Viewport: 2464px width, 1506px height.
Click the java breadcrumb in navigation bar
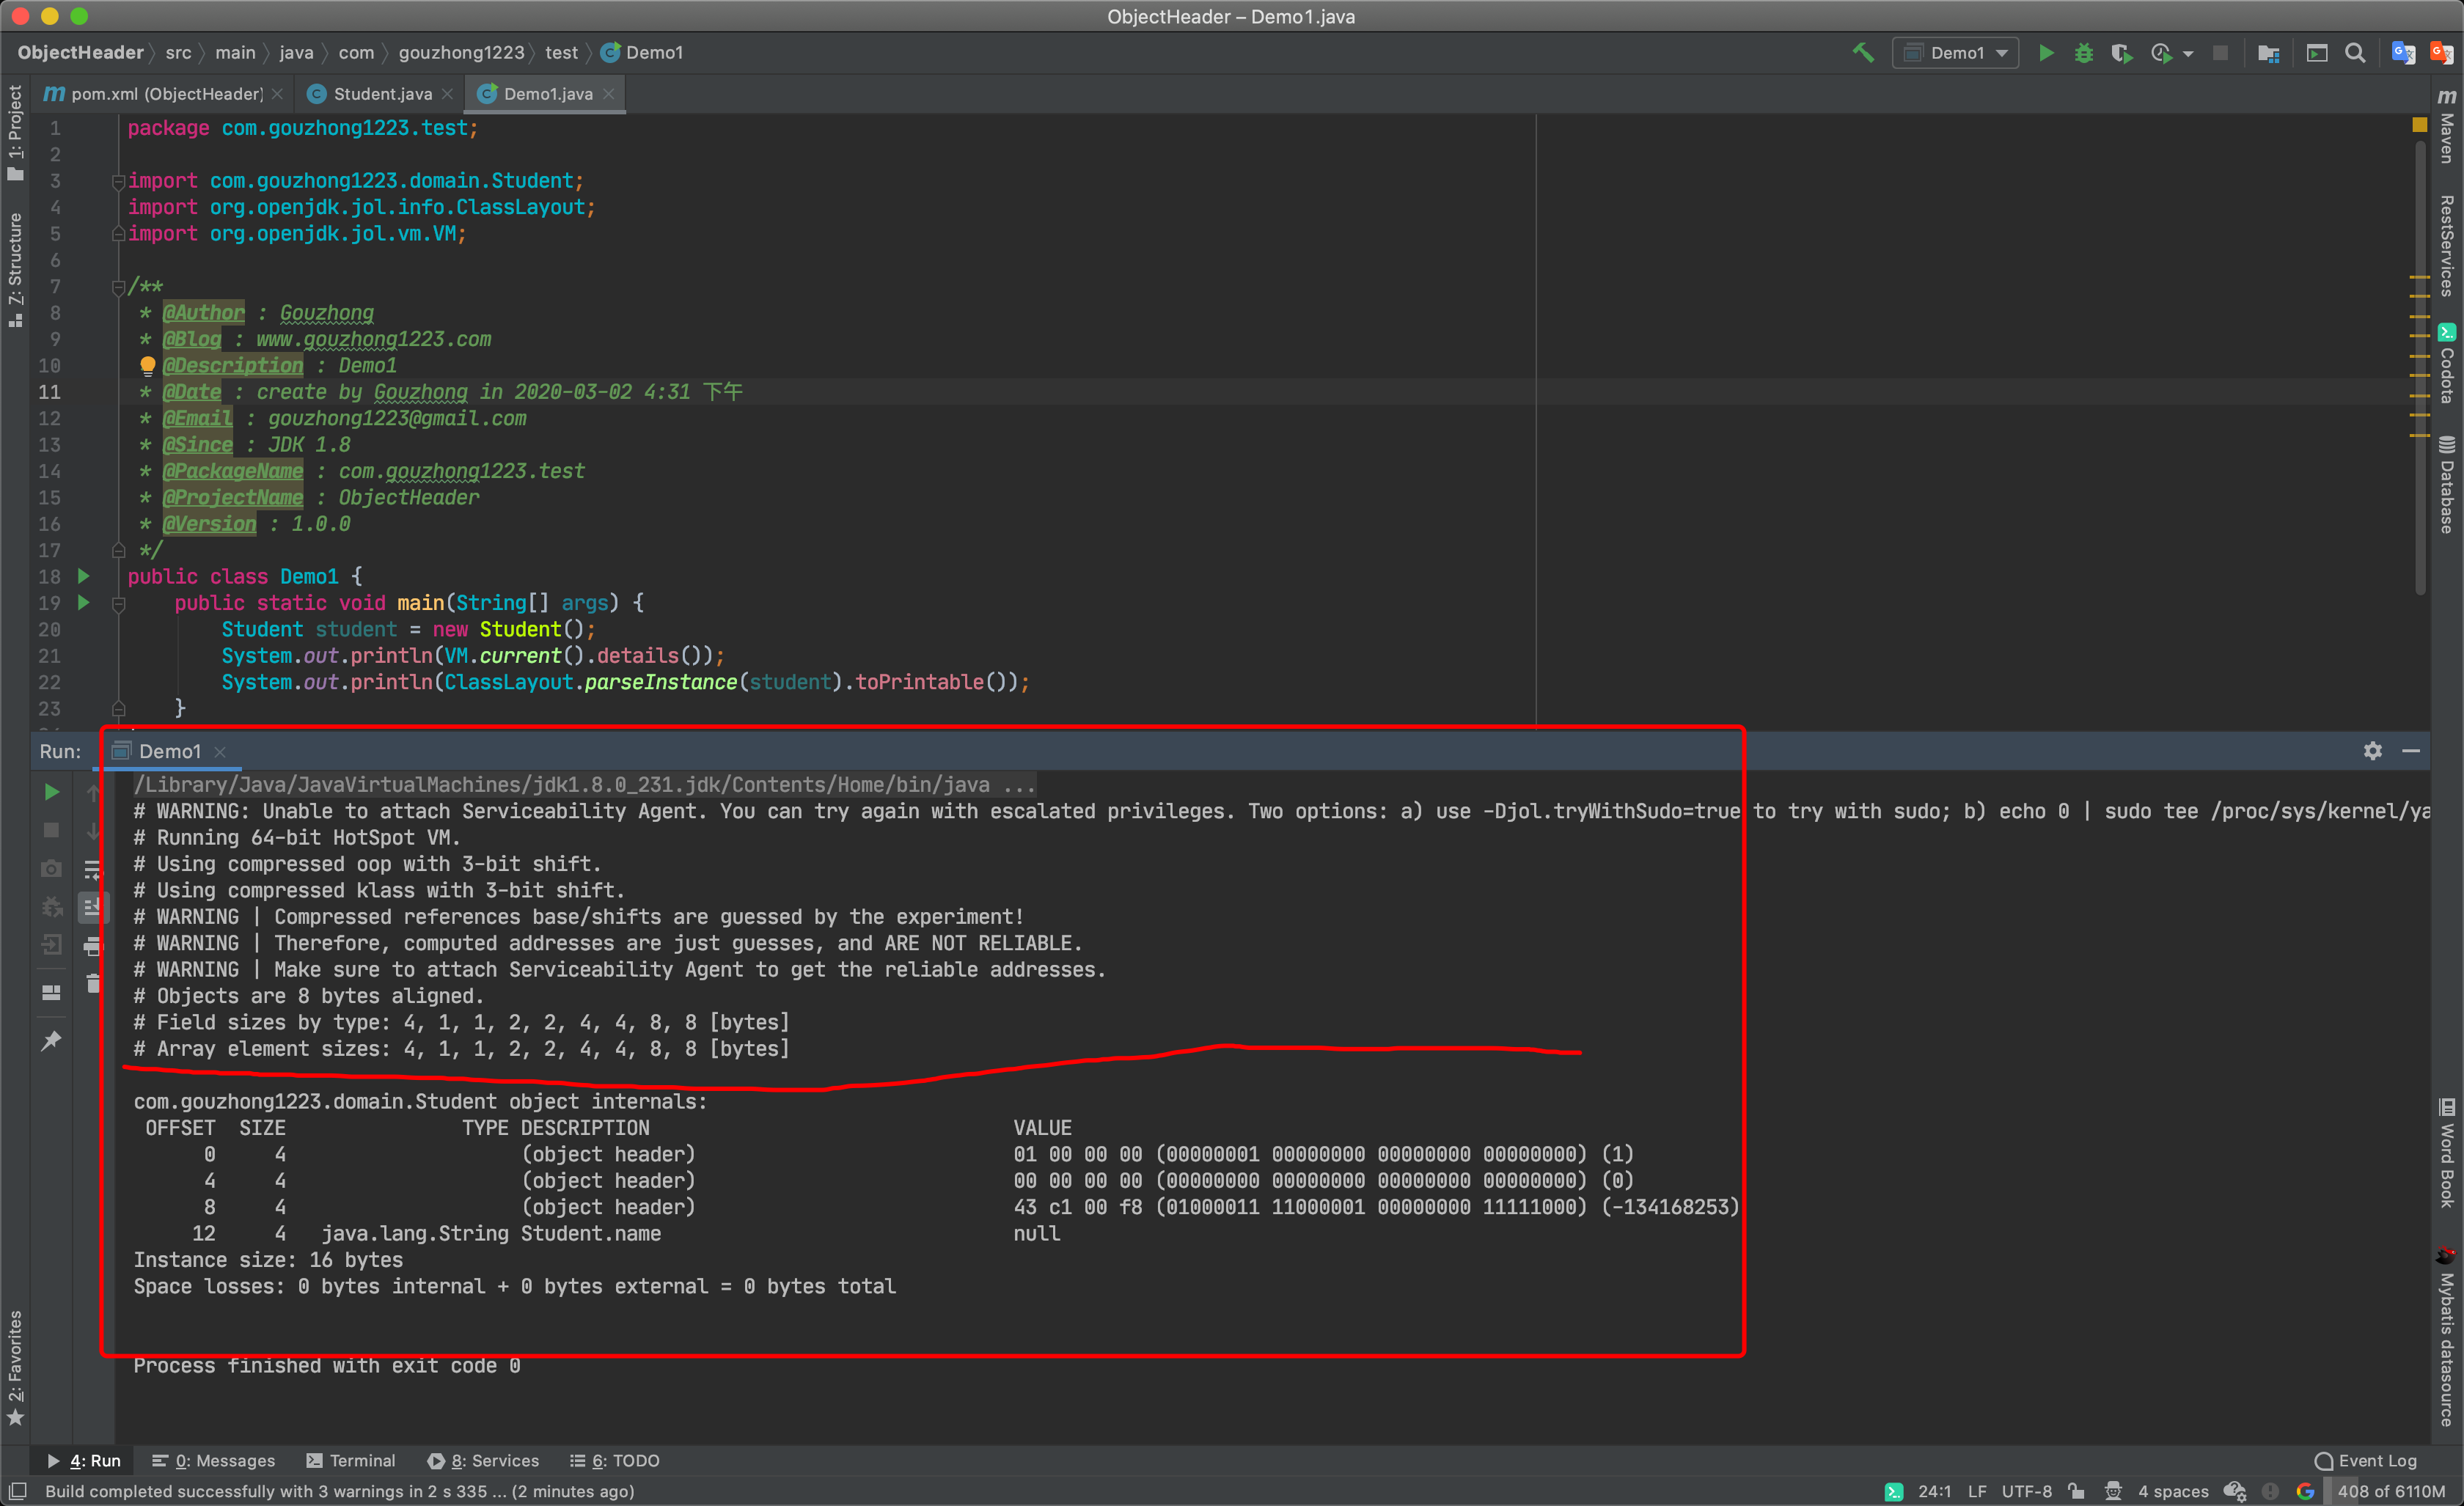pyautogui.click(x=296, y=53)
